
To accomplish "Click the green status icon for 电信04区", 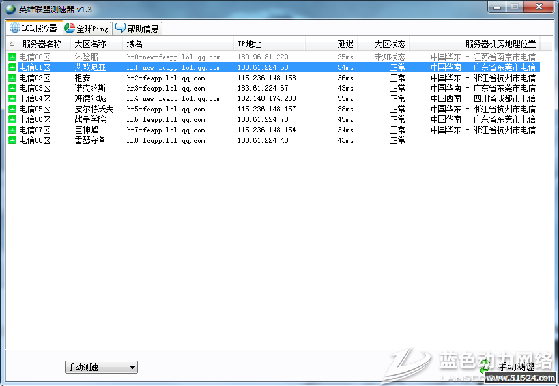I will click(x=12, y=99).
